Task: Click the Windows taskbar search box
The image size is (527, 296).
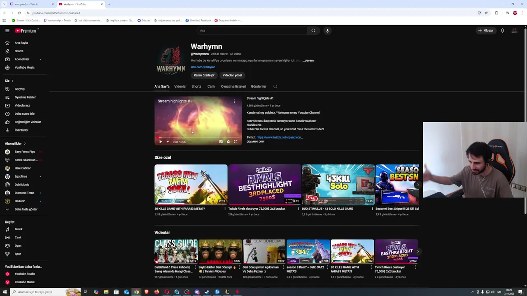Action: tap(44, 292)
